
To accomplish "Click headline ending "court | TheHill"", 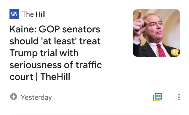I will point(40,77).
